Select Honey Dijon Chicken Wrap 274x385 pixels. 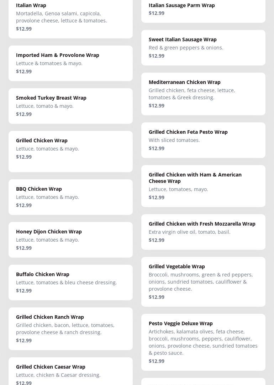[x=70, y=240]
